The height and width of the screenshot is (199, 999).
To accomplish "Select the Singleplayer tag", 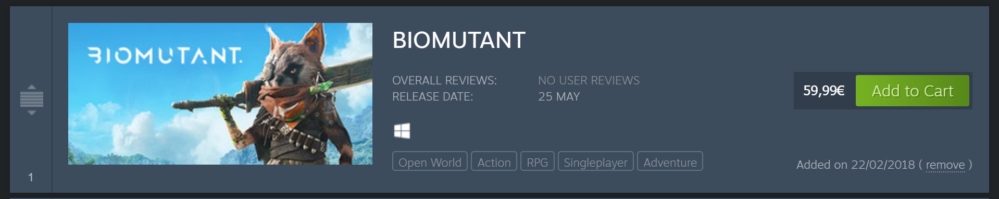I will pos(595,161).
